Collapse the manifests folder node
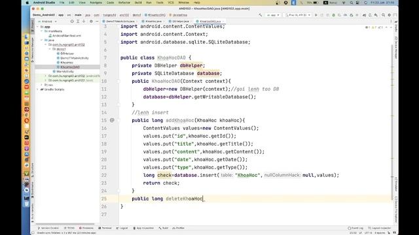The width and height of the screenshot is (419, 235). point(42,31)
